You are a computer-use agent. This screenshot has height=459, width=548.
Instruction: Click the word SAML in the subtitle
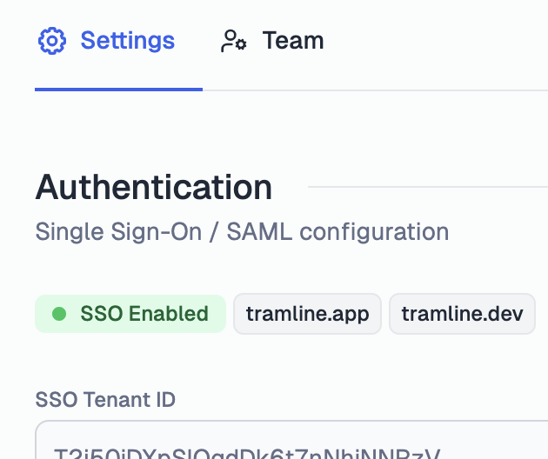pos(259,231)
